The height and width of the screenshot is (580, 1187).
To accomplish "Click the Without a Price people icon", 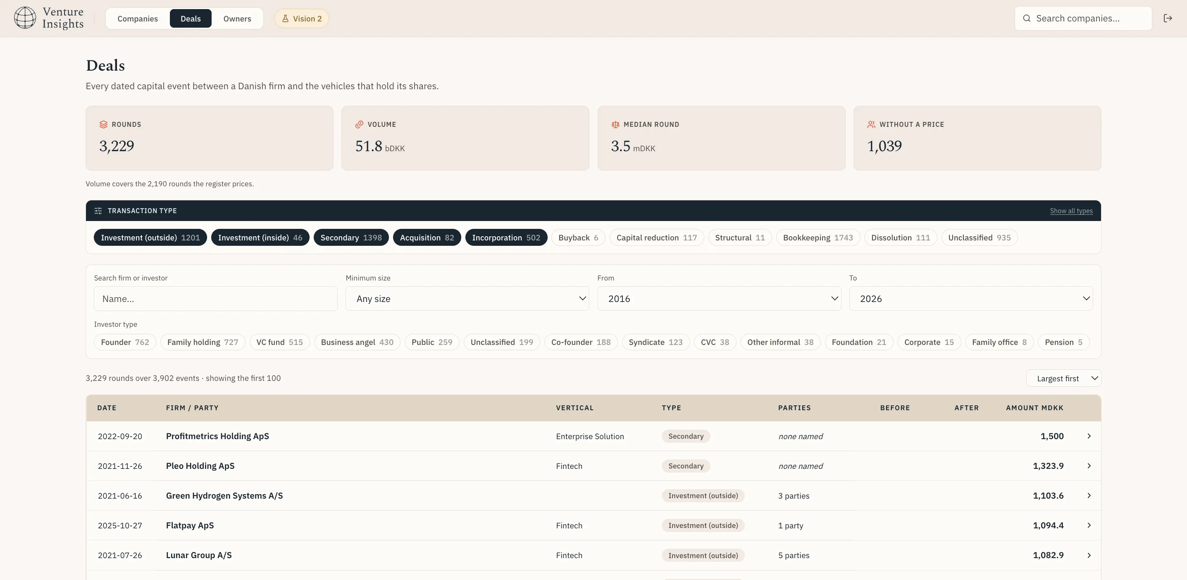I will click(871, 124).
